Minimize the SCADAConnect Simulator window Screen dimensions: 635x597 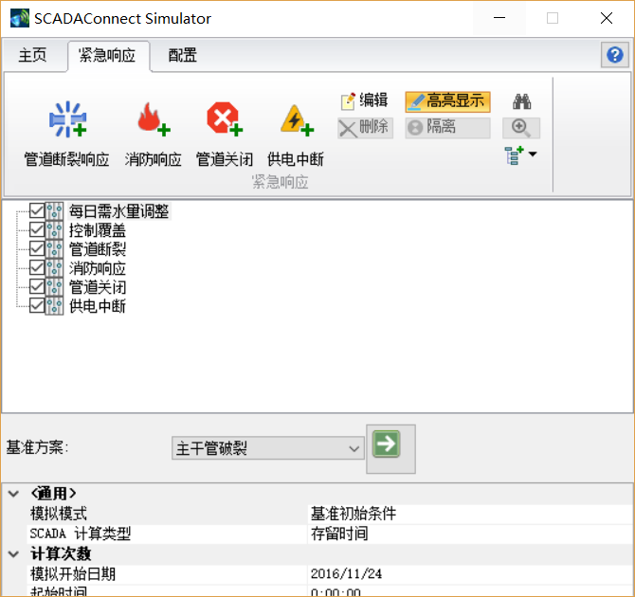[499, 18]
